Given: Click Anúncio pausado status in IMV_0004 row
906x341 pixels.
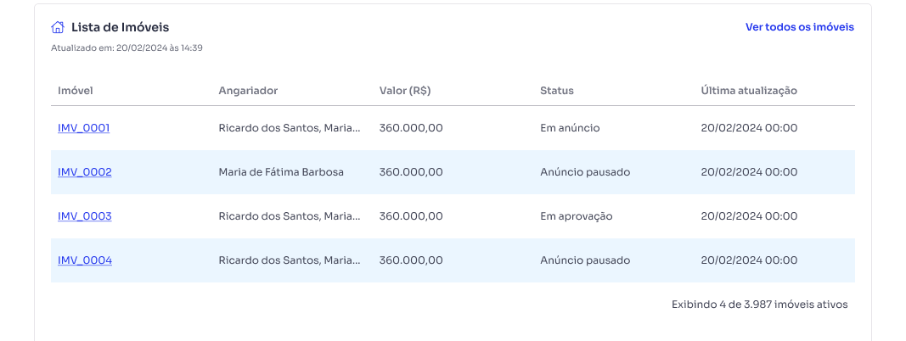Looking at the screenshot, I should (585, 260).
